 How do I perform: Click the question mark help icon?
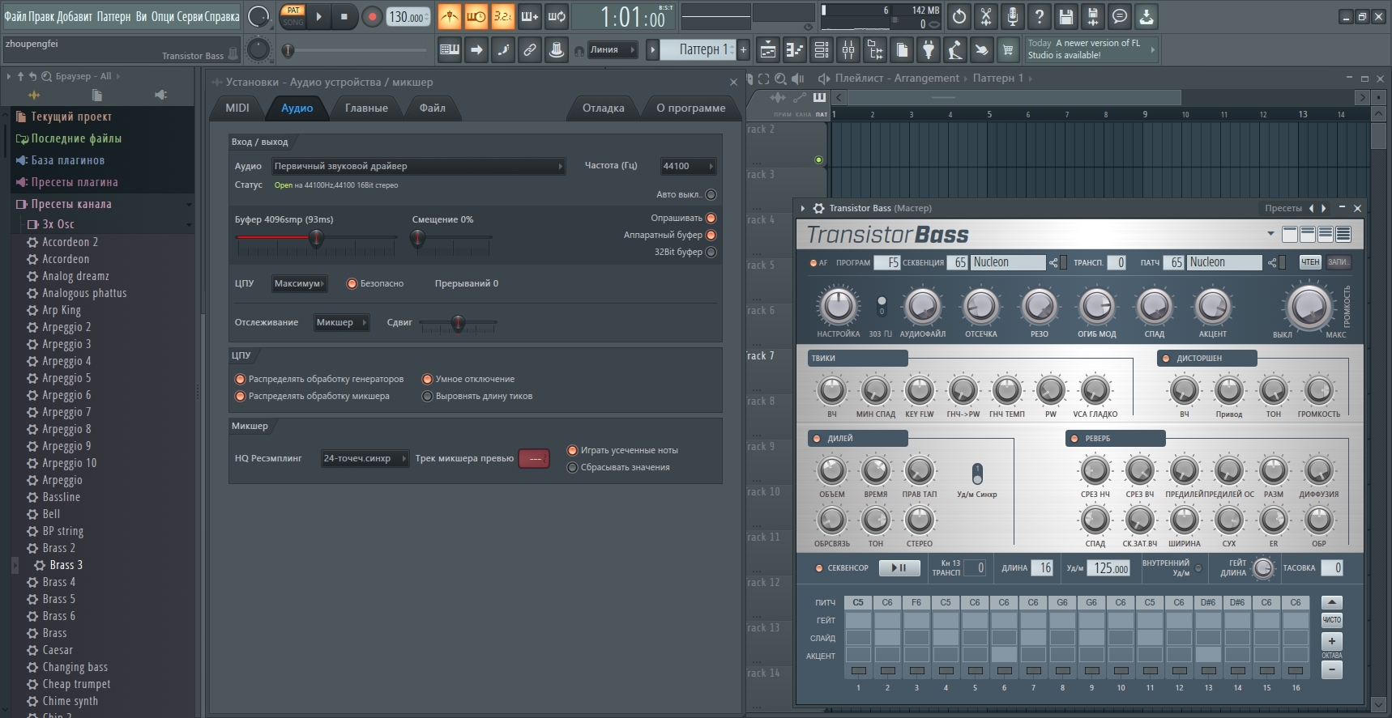1040,16
